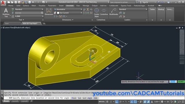This screenshot has width=185, height=104.
Task: Click the Jogged Linear dimension icon
Action: (x=91, y=9)
